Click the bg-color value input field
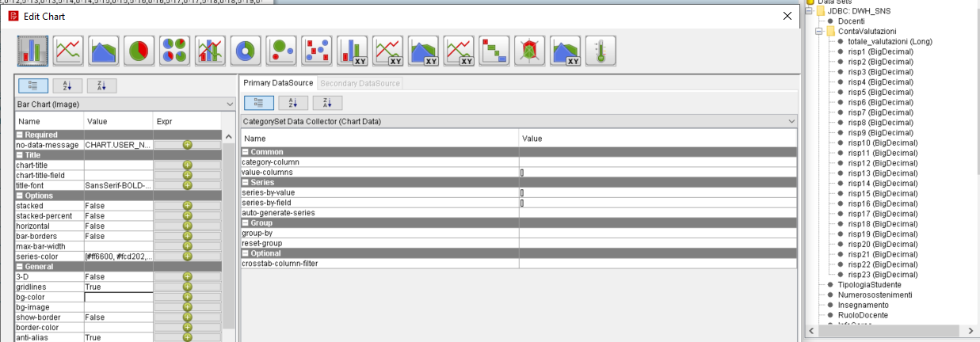The image size is (980, 342). click(x=117, y=297)
